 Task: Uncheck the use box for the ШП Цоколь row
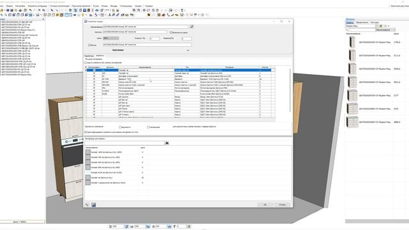pyautogui.click(x=94, y=96)
